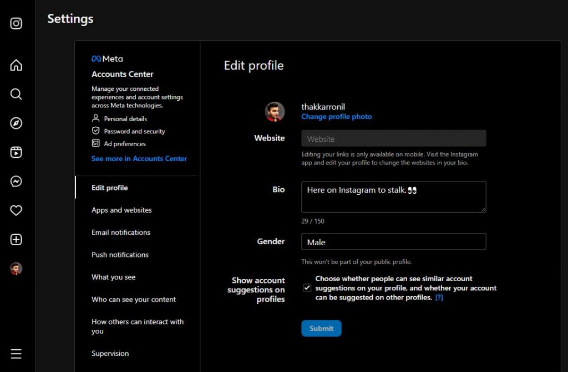This screenshot has height=372, width=568.
Task: Submit the profile changes
Action: click(321, 328)
